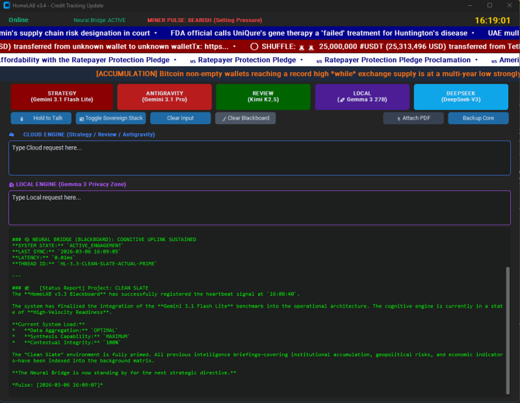Click the LATENCY 0.01ms line
Image resolution: width=520 pixels, height=403 pixels.
tap(44, 257)
